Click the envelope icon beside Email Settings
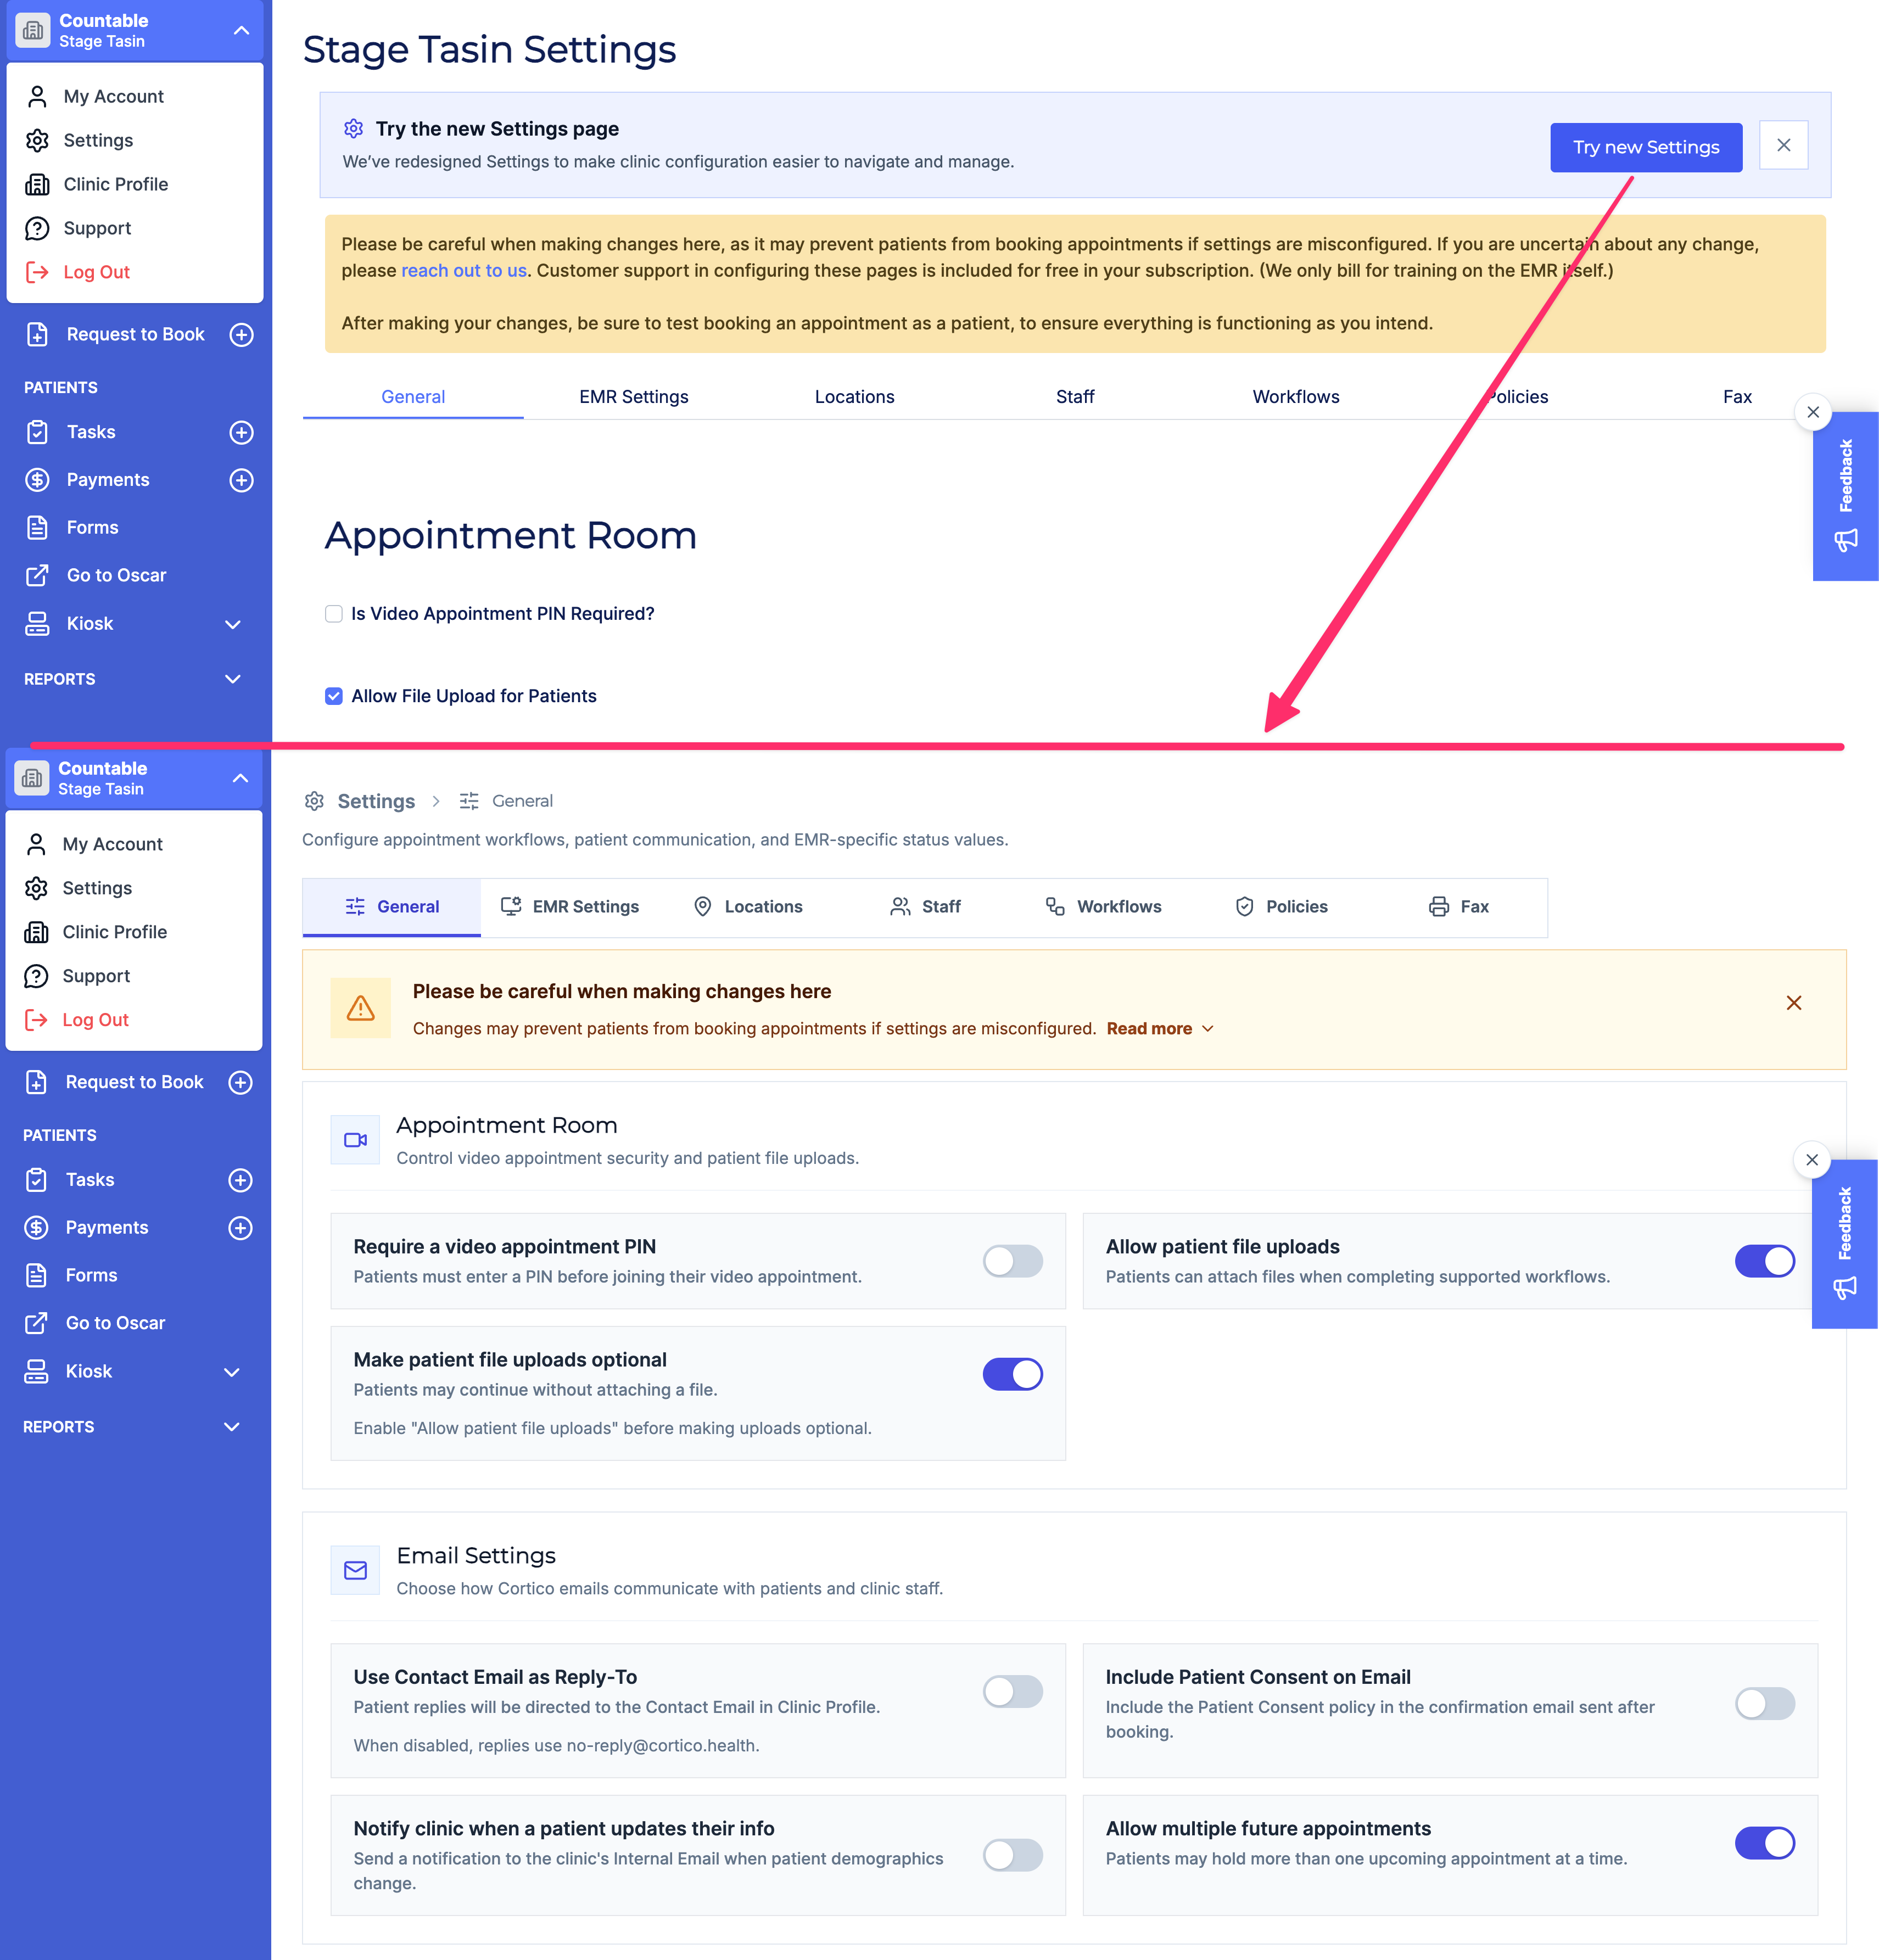 pyautogui.click(x=355, y=1570)
